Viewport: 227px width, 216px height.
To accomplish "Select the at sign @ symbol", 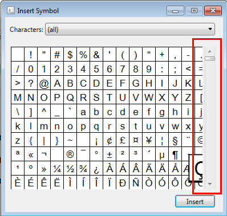I will point(44,83).
